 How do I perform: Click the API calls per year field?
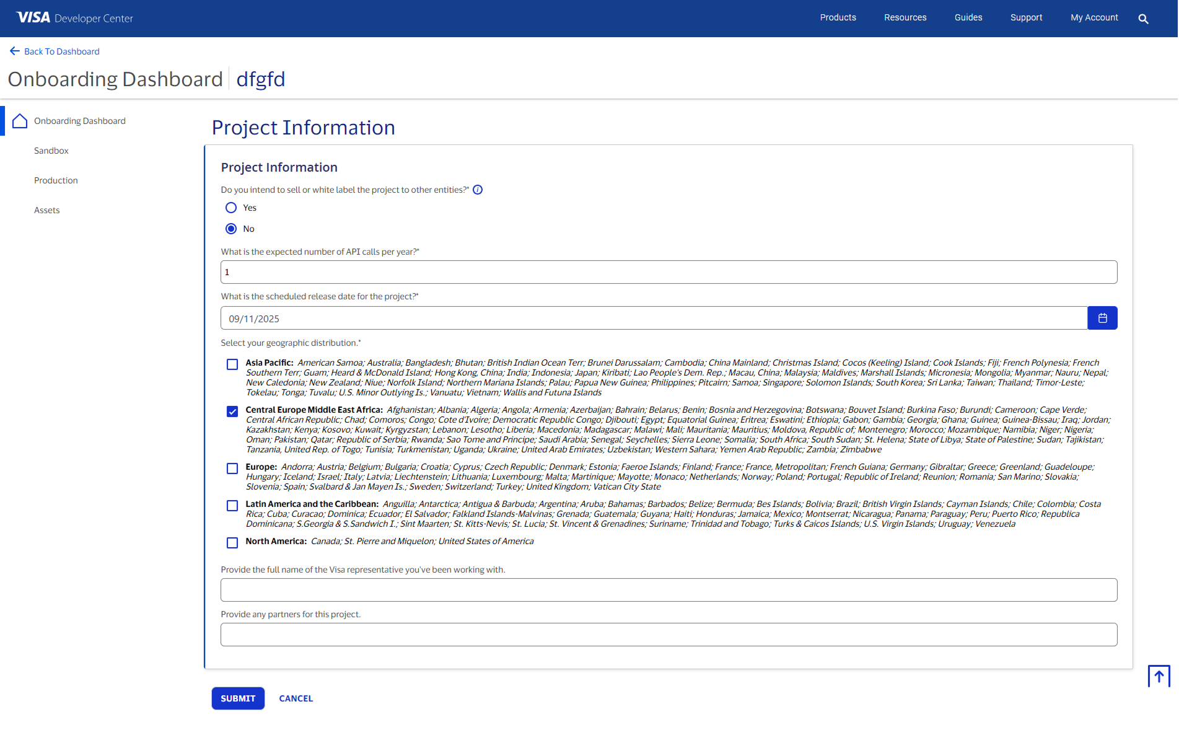668,272
